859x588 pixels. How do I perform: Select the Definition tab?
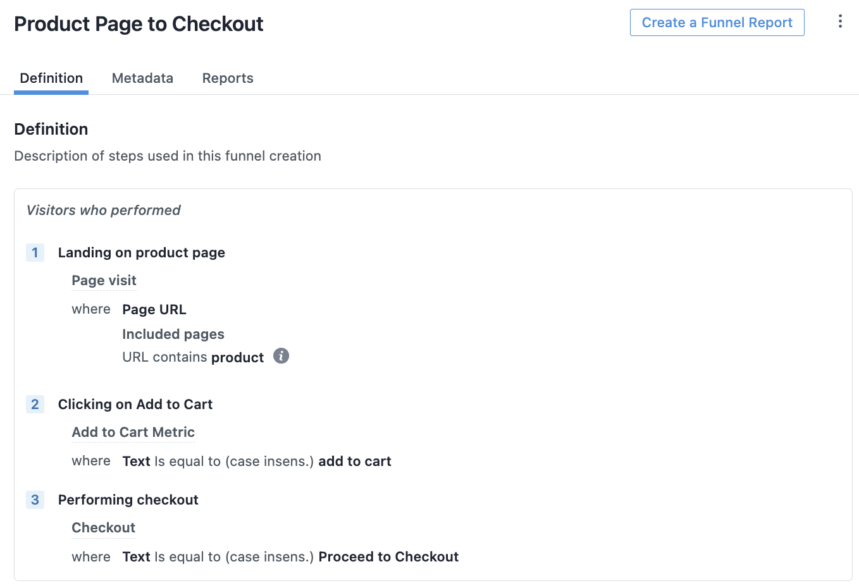pyautogui.click(x=51, y=78)
